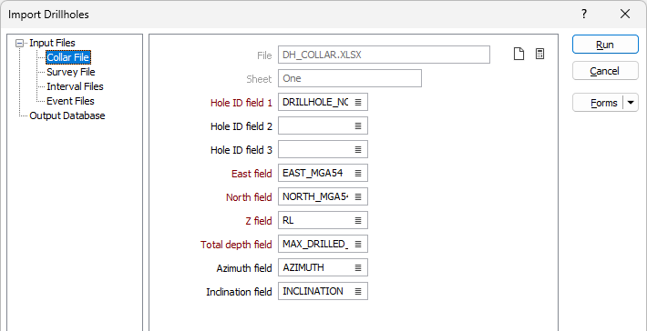Click the Cancel button
The width and height of the screenshot is (647, 331).
tap(605, 71)
